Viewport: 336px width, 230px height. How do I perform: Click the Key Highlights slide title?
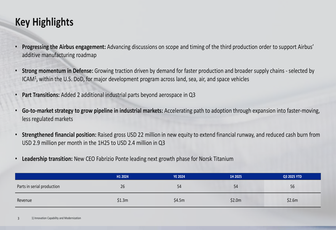(44, 22)
